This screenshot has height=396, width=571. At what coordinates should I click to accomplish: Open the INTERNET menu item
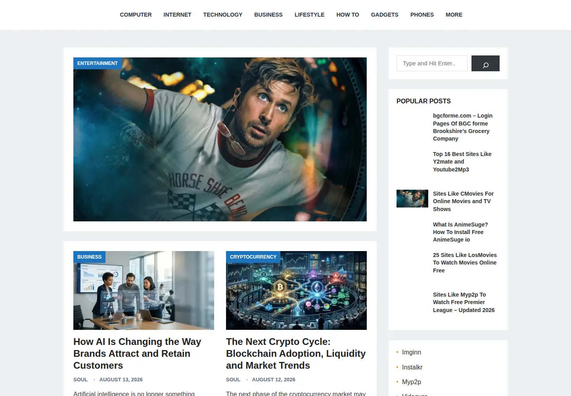click(177, 15)
